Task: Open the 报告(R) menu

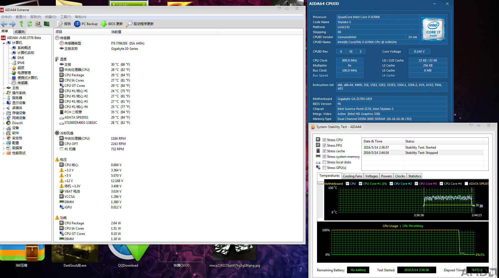Action: click(x=36, y=17)
